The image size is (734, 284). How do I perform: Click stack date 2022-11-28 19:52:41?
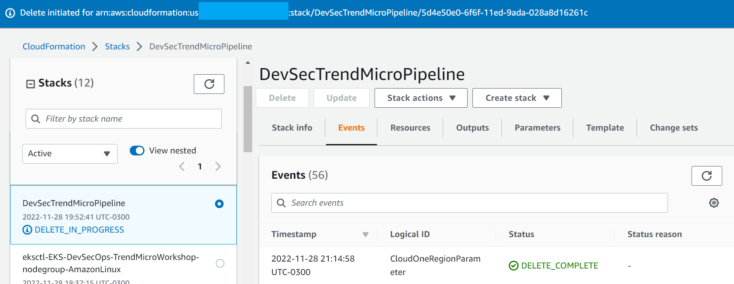tap(76, 217)
